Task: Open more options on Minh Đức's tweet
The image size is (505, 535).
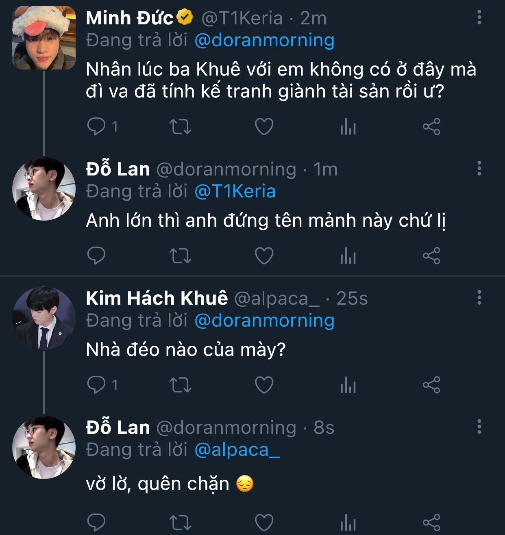Action: pos(479,17)
